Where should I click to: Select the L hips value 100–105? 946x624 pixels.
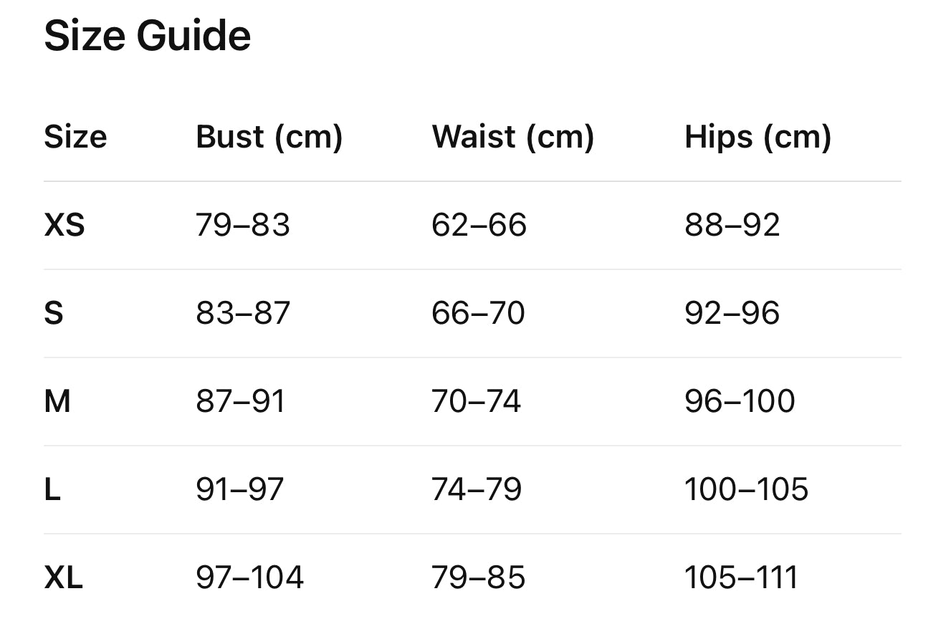746,490
